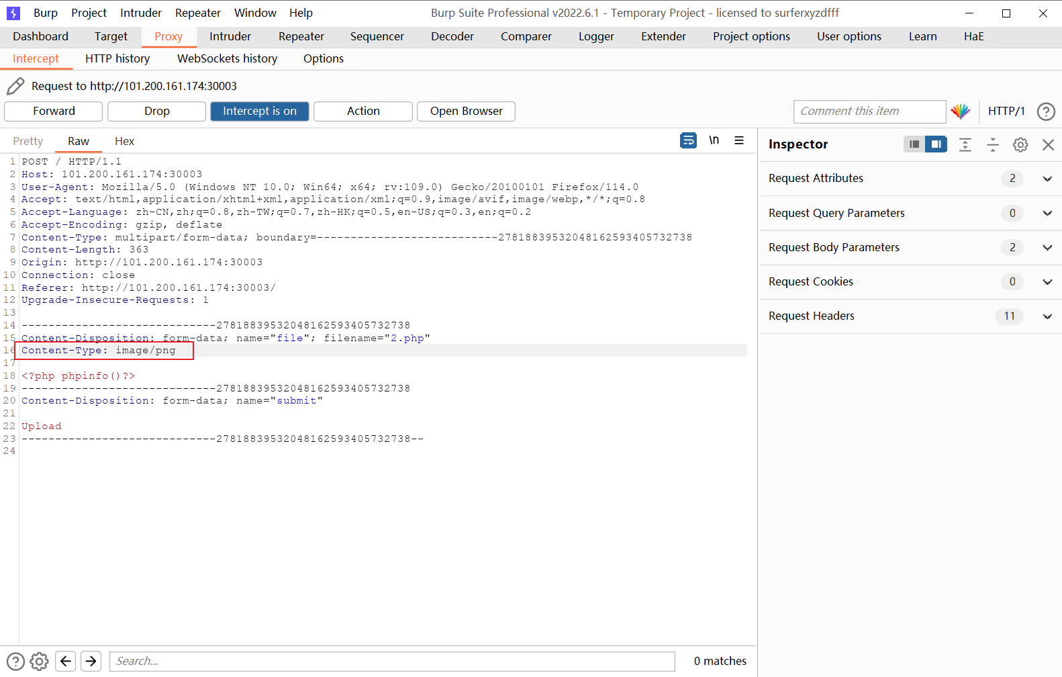The width and height of the screenshot is (1062, 677).
Task: Switch to the Comparer tab
Action: pyautogui.click(x=526, y=36)
